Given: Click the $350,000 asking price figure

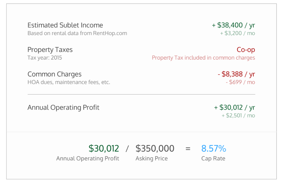Looking at the screenshot, I should point(155,148).
